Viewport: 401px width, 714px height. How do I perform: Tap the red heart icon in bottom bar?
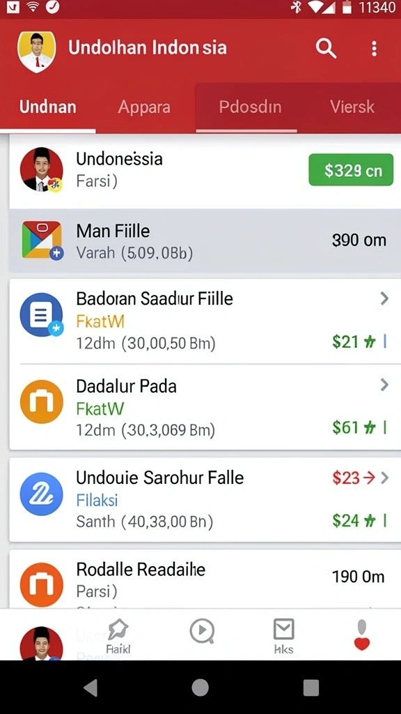[x=362, y=635]
